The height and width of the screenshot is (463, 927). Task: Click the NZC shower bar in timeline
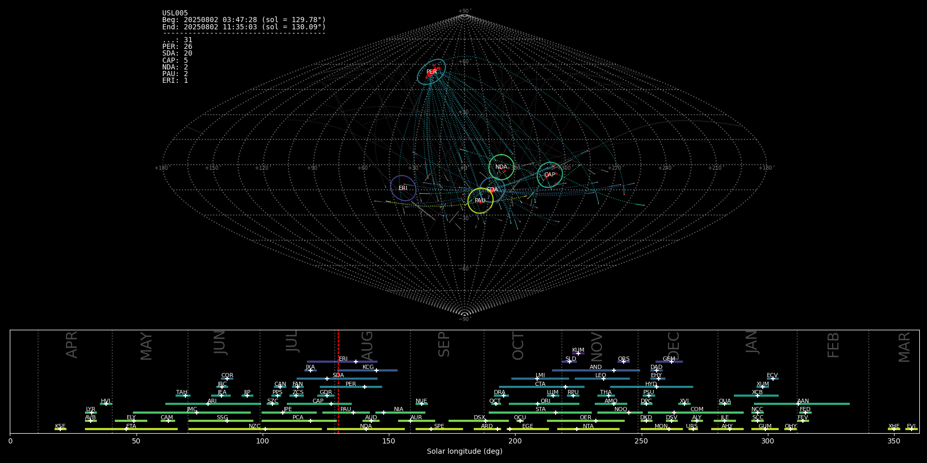pyautogui.click(x=255, y=429)
